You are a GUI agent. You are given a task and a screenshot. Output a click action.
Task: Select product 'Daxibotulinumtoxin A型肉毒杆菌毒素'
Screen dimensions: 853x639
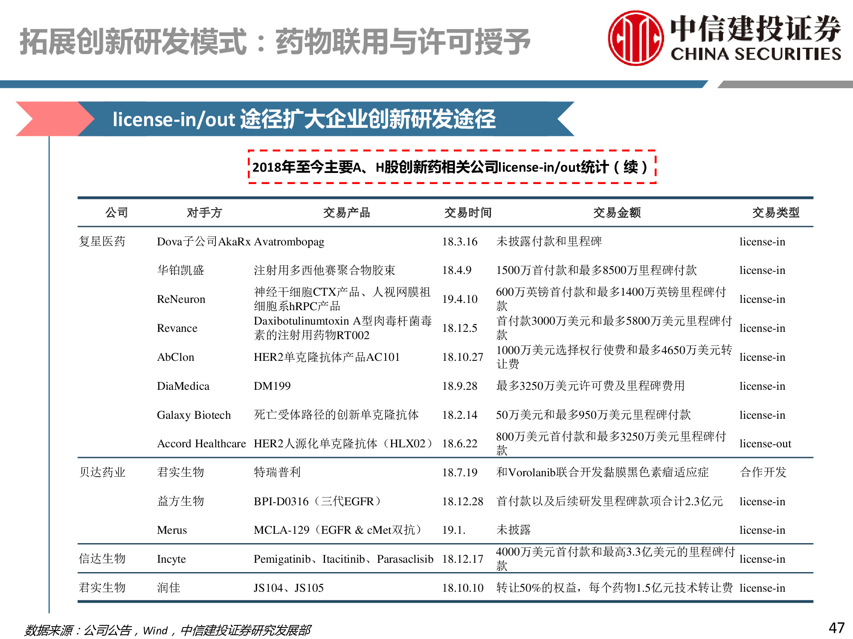[x=343, y=328]
